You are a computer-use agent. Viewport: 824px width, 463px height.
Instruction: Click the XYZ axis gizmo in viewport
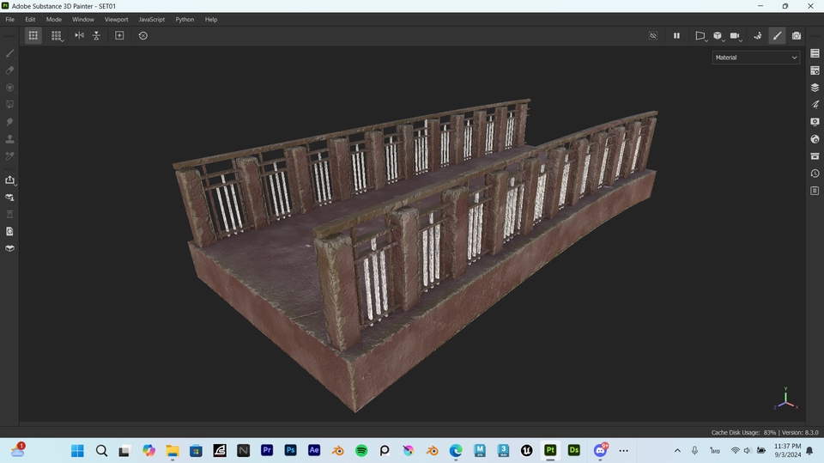785,399
